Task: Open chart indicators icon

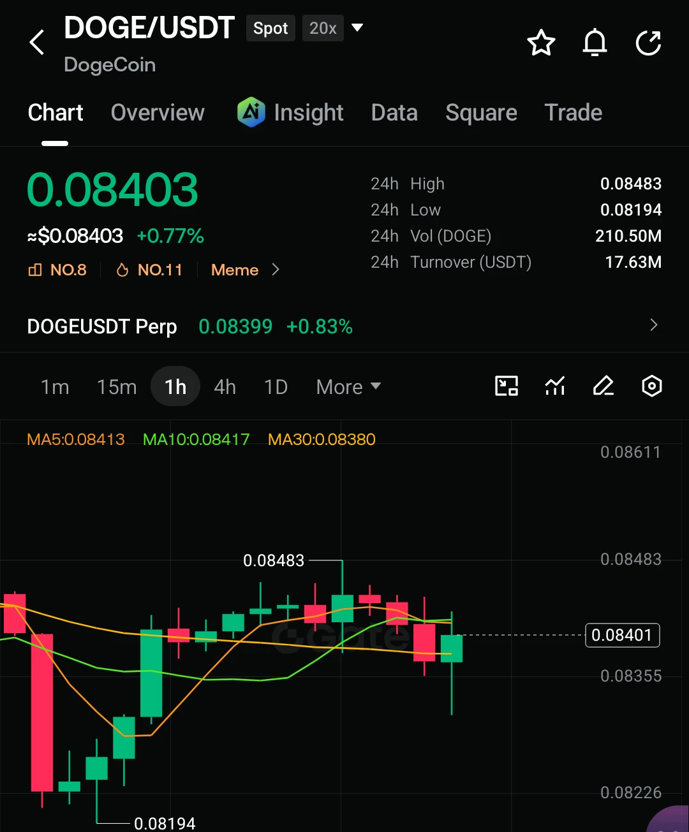Action: tap(555, 386)
